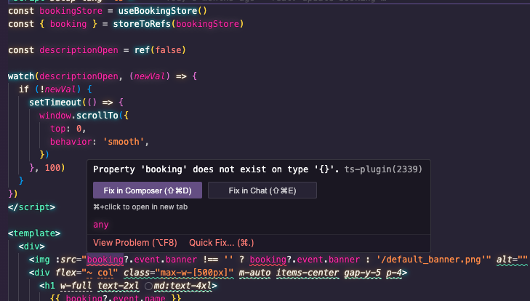Click '⌘+click to open in new tab' hint
The image size is (530, 301).
[140, 207]
